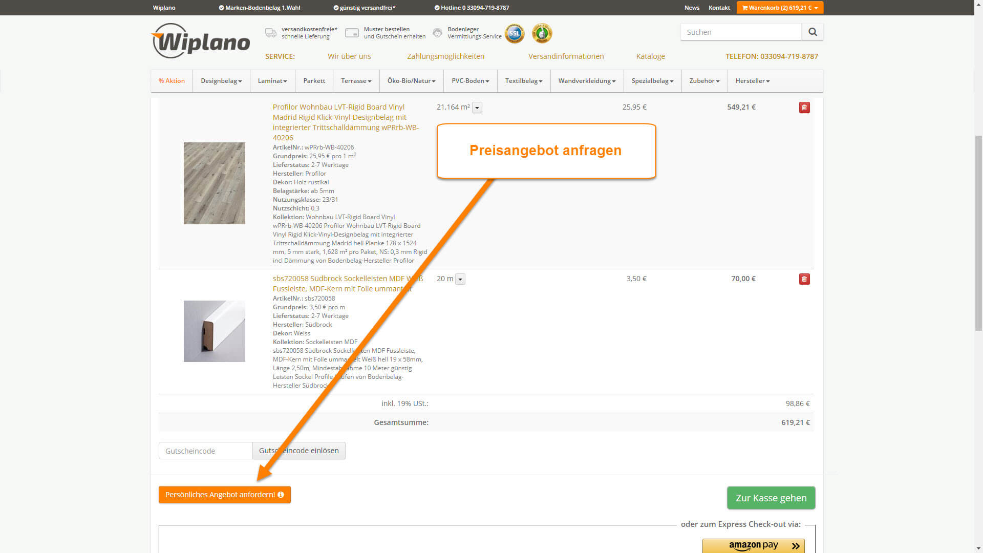The image size is (983, 553).
Task: Pay with amazon pay button
Action: pos(753,546)
